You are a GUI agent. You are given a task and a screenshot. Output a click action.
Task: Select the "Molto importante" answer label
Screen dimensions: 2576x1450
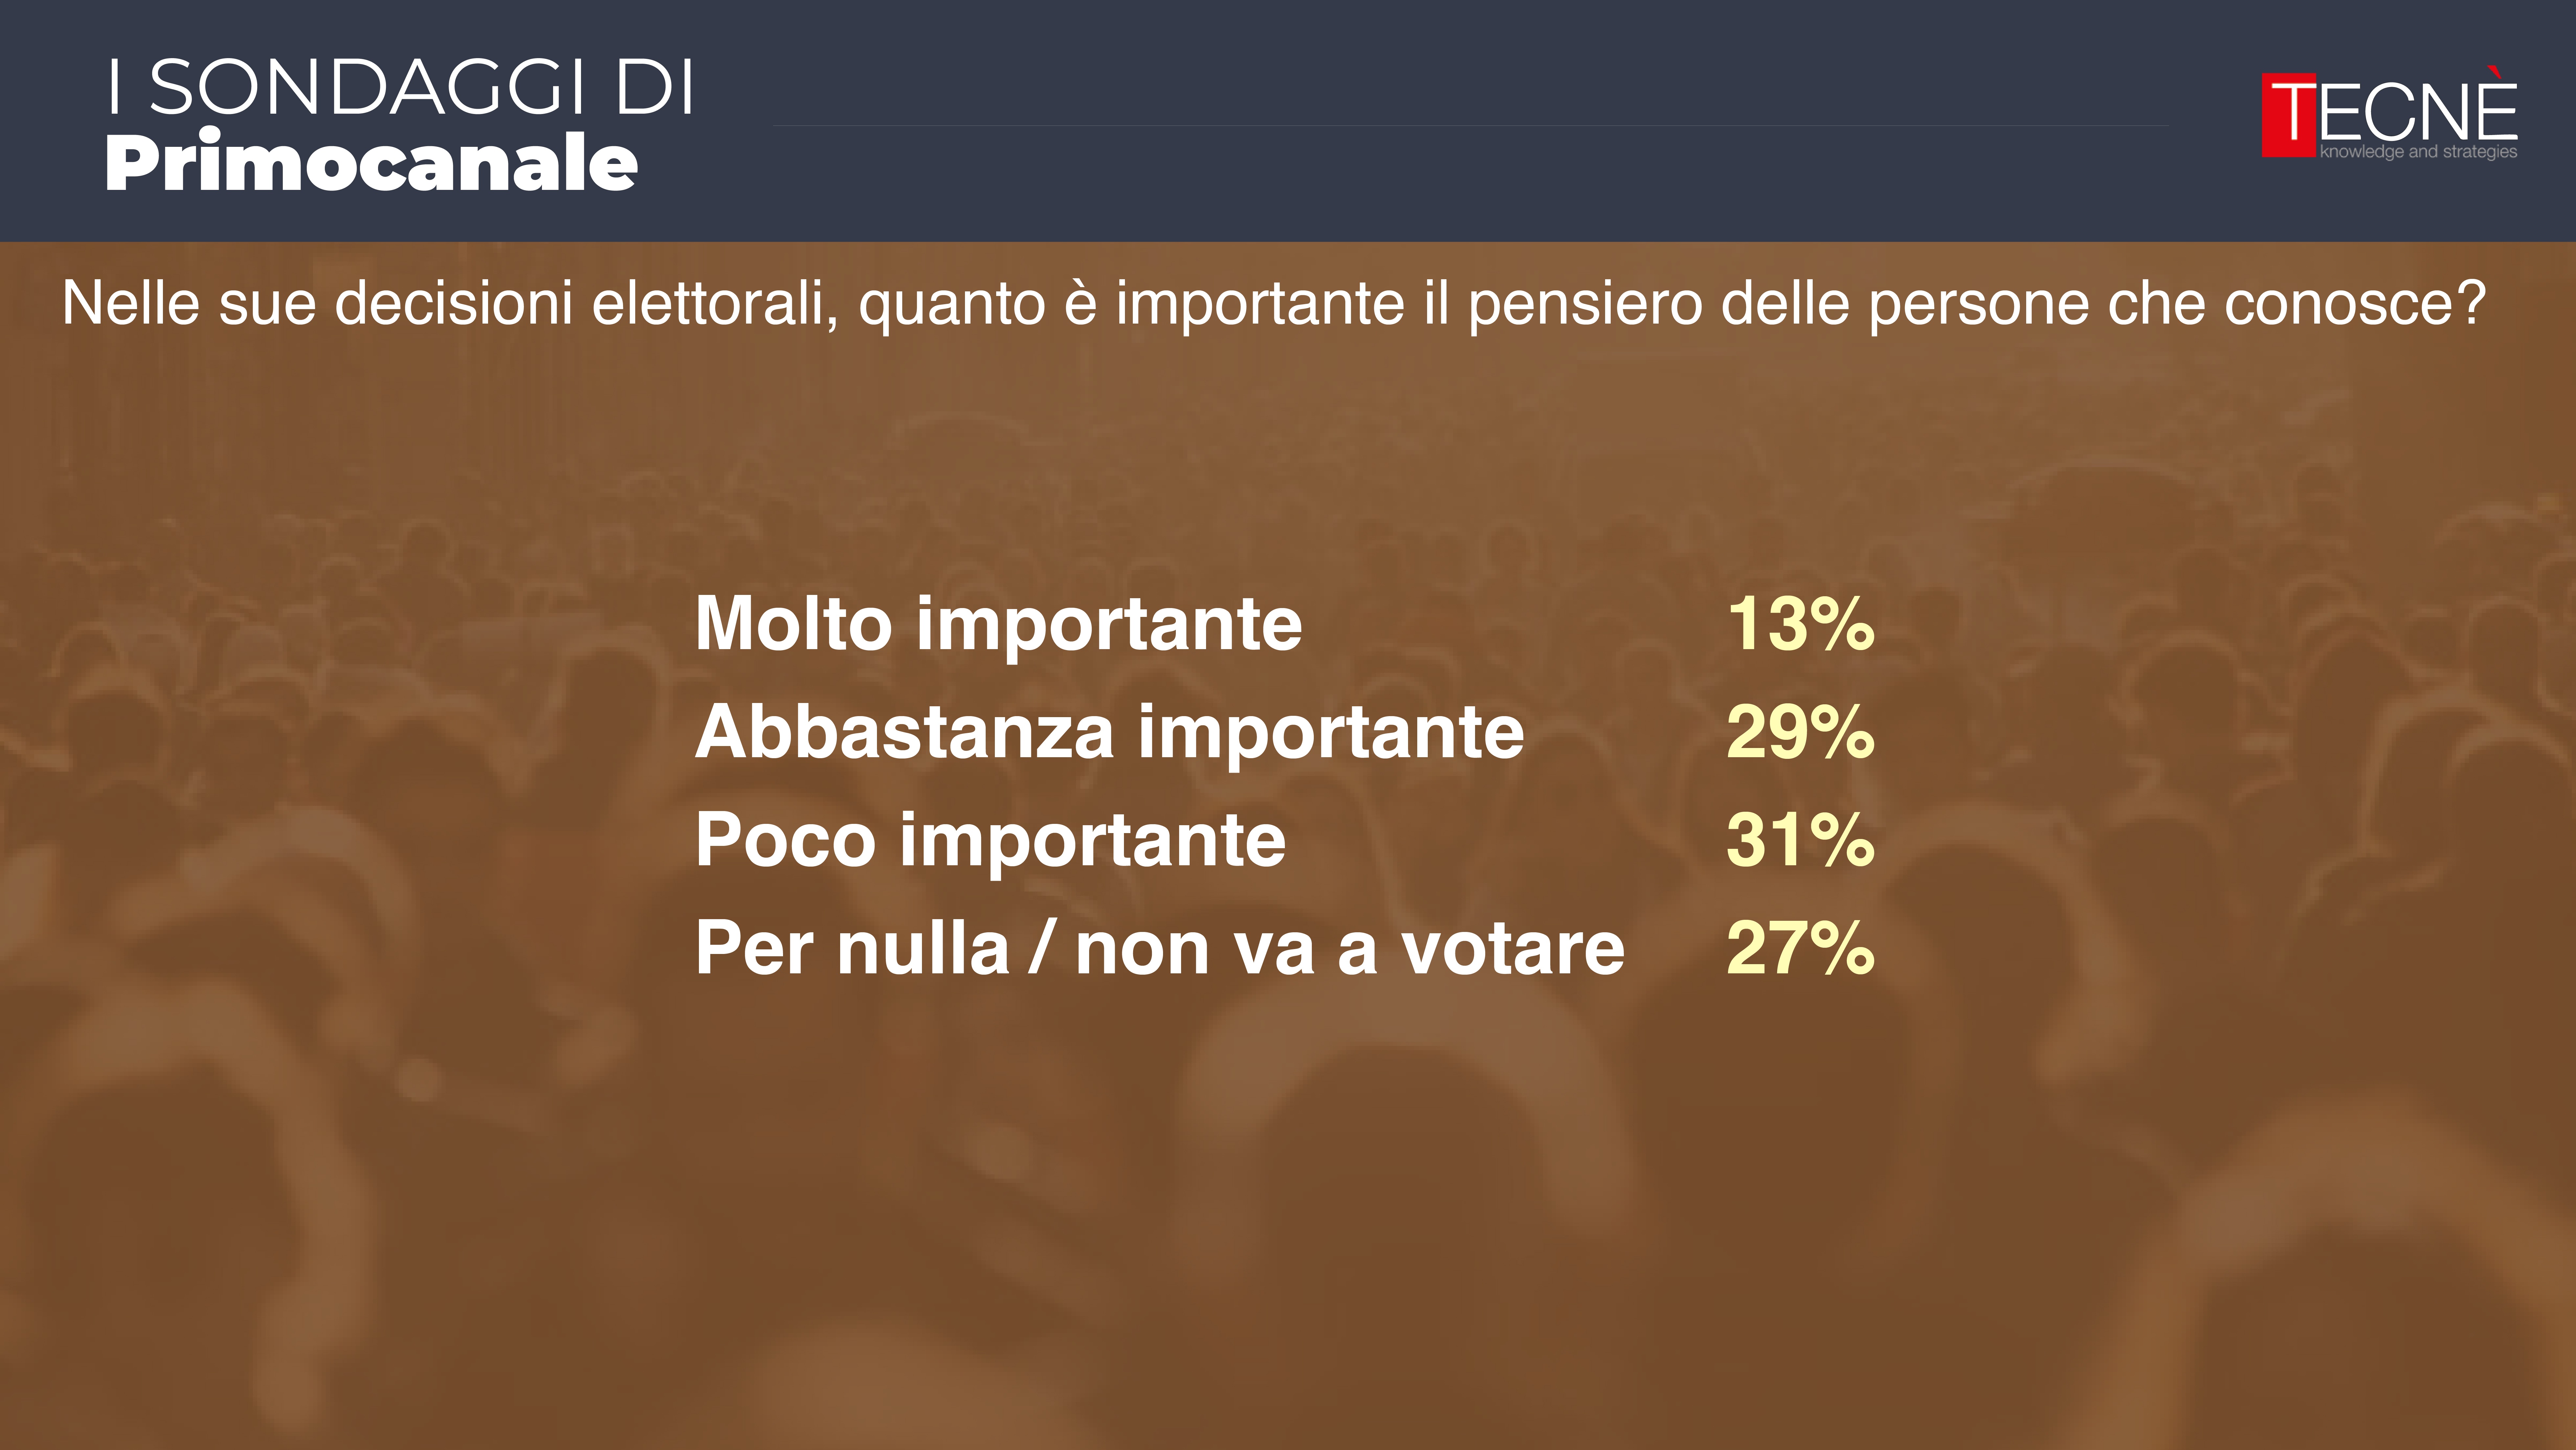(x=998, y=624)
